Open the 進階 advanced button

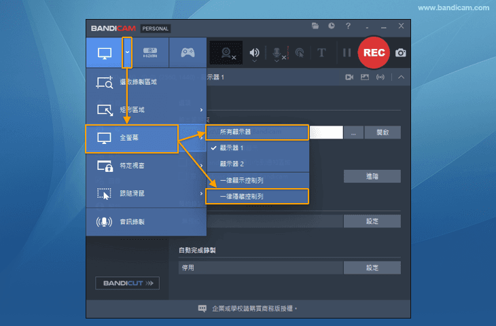coord(372,177)
